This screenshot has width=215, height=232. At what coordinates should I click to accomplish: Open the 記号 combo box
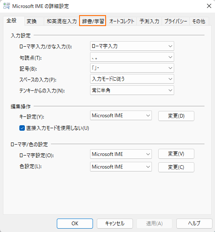(132, 68)
